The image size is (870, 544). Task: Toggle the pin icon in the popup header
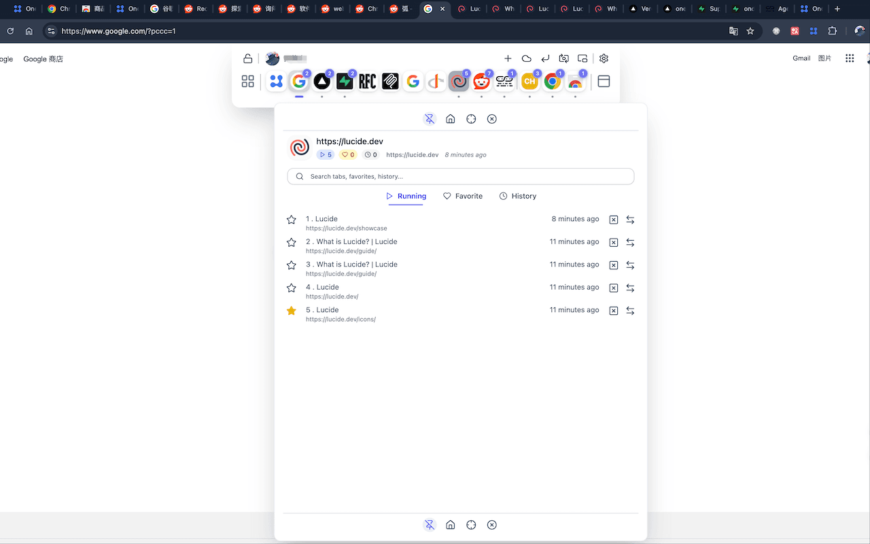[x=430, y=118]
